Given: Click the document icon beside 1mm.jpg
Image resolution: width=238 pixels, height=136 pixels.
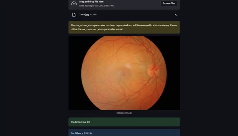Looking at the screenshot, I should pos(74,15).
